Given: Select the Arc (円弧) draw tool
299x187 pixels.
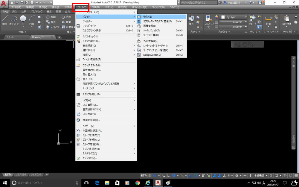Looking at the screenshot, I should point(32,20).
